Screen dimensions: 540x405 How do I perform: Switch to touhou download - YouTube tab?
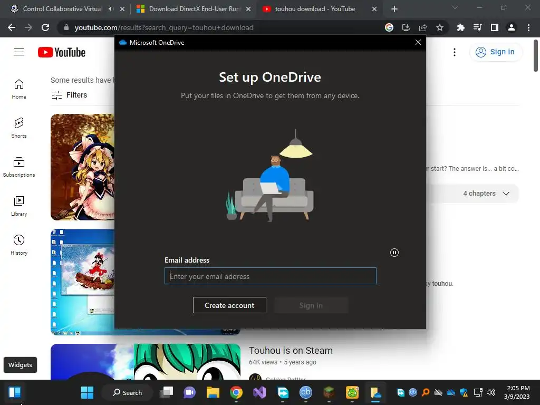(315, 9)
